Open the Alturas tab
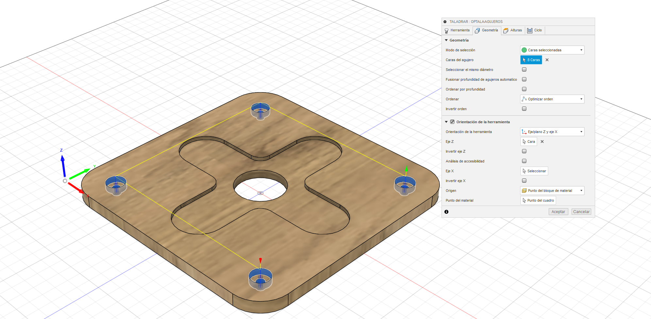This screenshot has height=319, width=651. tap(513, 30)
